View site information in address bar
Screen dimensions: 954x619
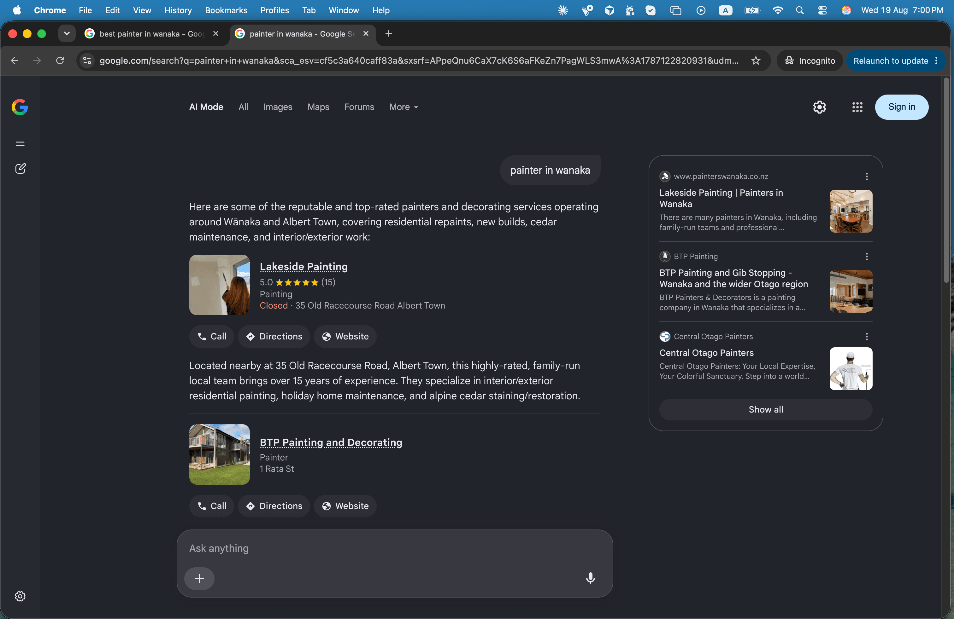pos(87,61)
